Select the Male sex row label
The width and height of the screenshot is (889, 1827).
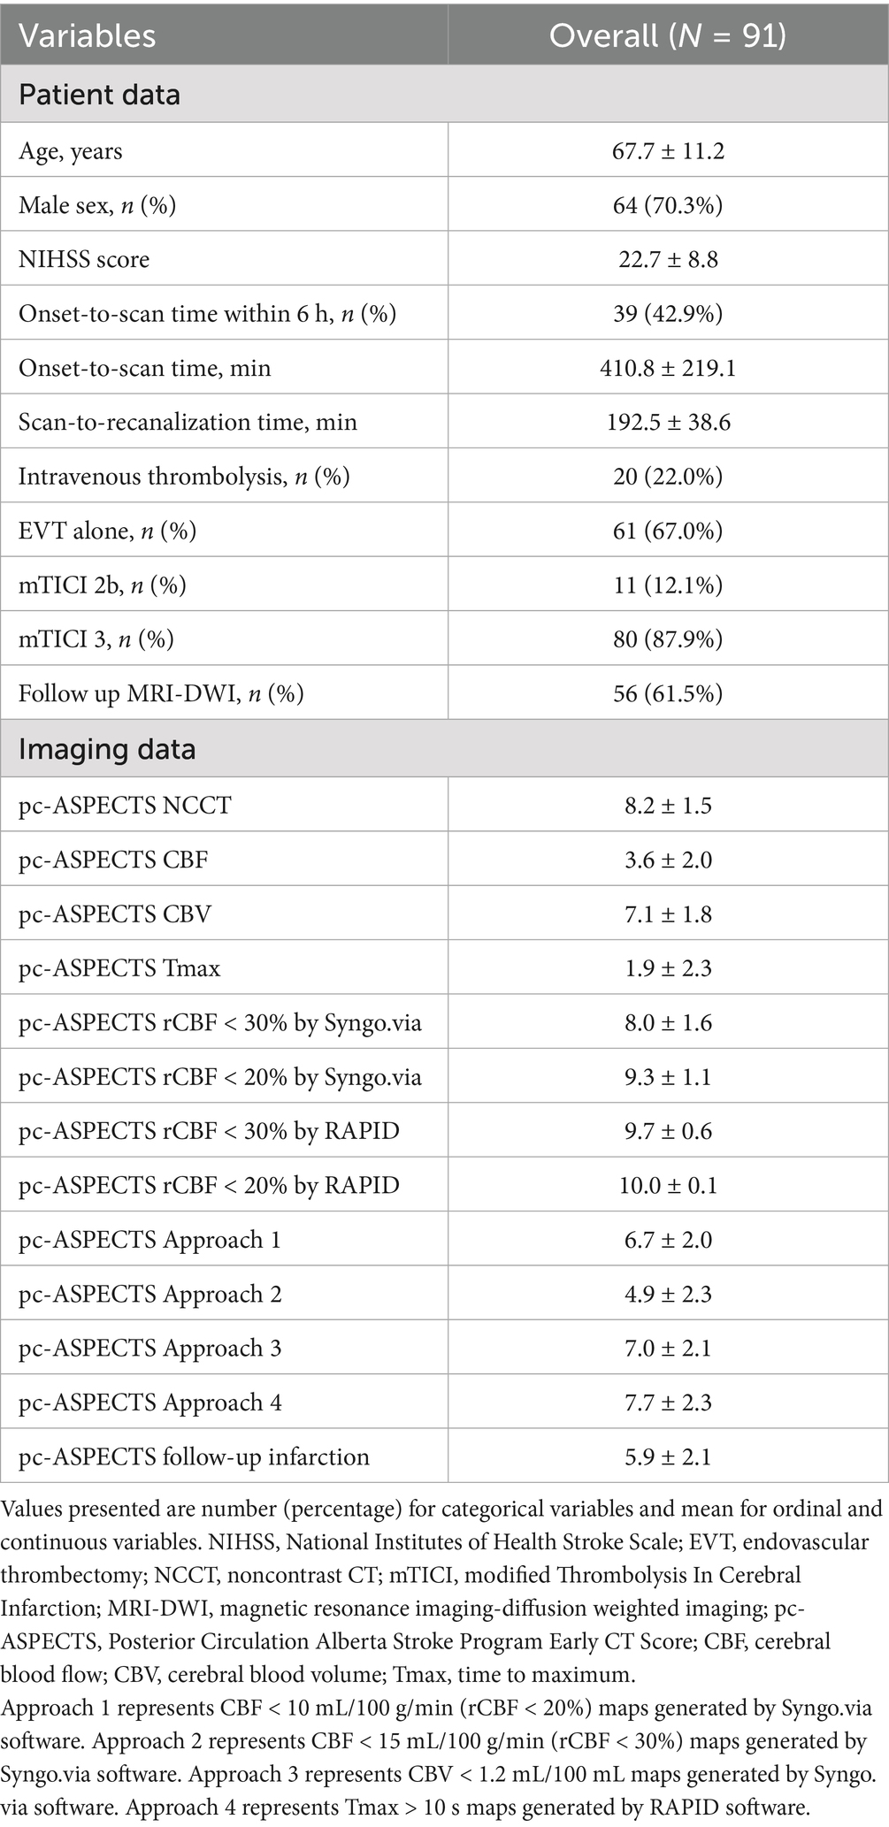[x=97, y=205]
